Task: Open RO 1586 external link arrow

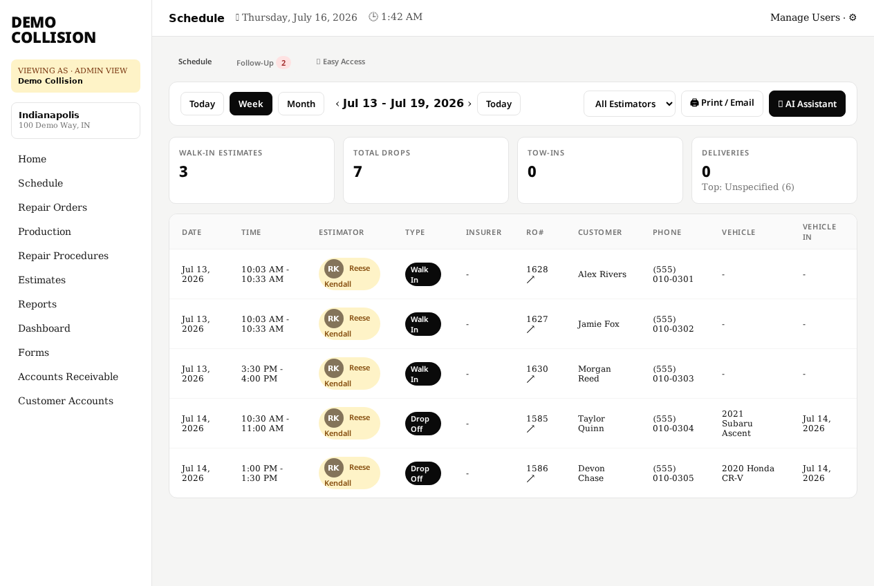Action: point(530,479)
